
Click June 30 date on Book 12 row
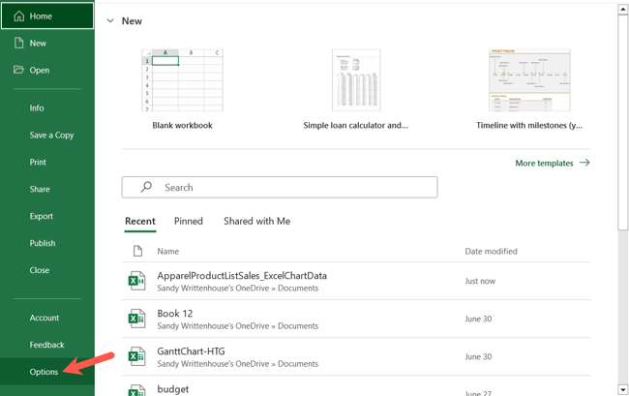point(478,319)
